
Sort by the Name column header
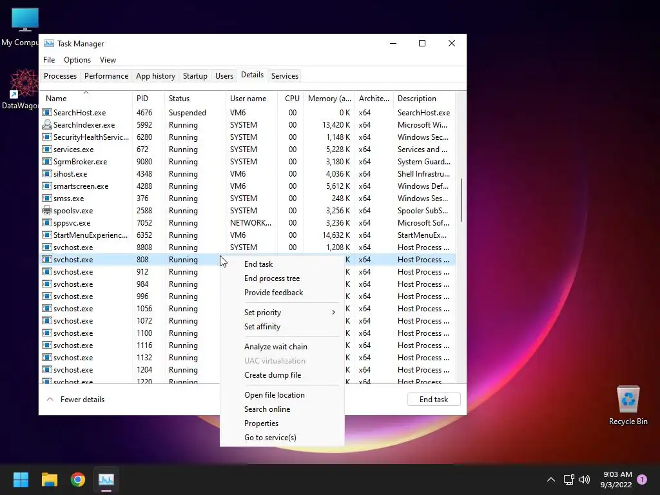(86, 99)
